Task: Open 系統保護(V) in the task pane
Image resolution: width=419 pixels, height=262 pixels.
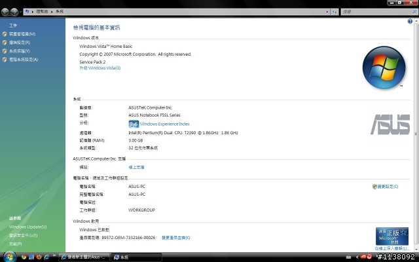Action: (19, 51)
